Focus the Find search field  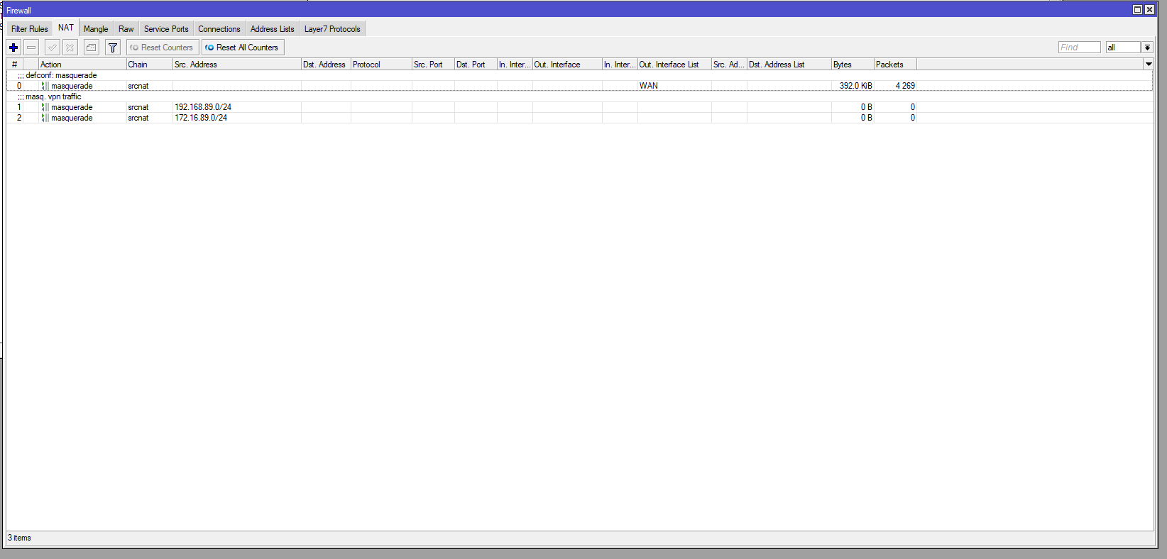tap(1079, 48)
